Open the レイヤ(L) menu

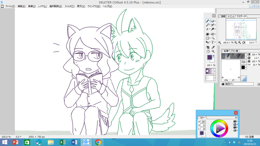42,6
